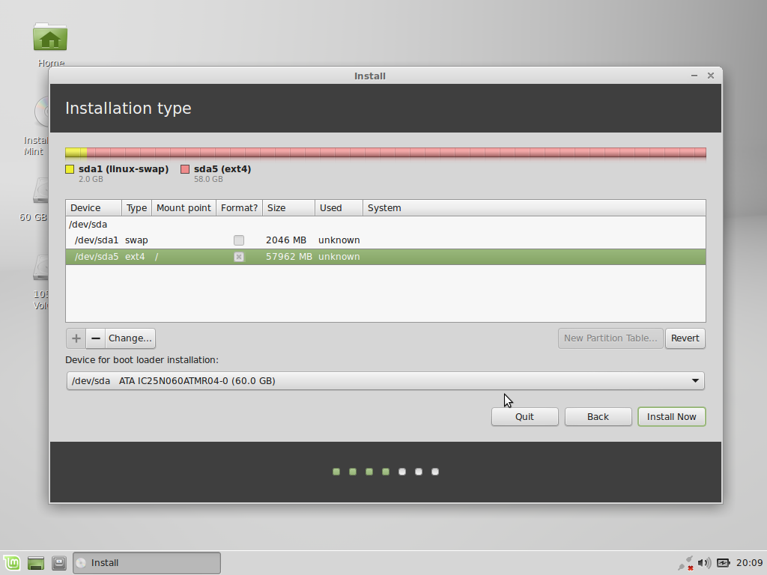Screen dimensions: 767x575
Task: Click the Change... partition button
Action: [x=130, y=338]
